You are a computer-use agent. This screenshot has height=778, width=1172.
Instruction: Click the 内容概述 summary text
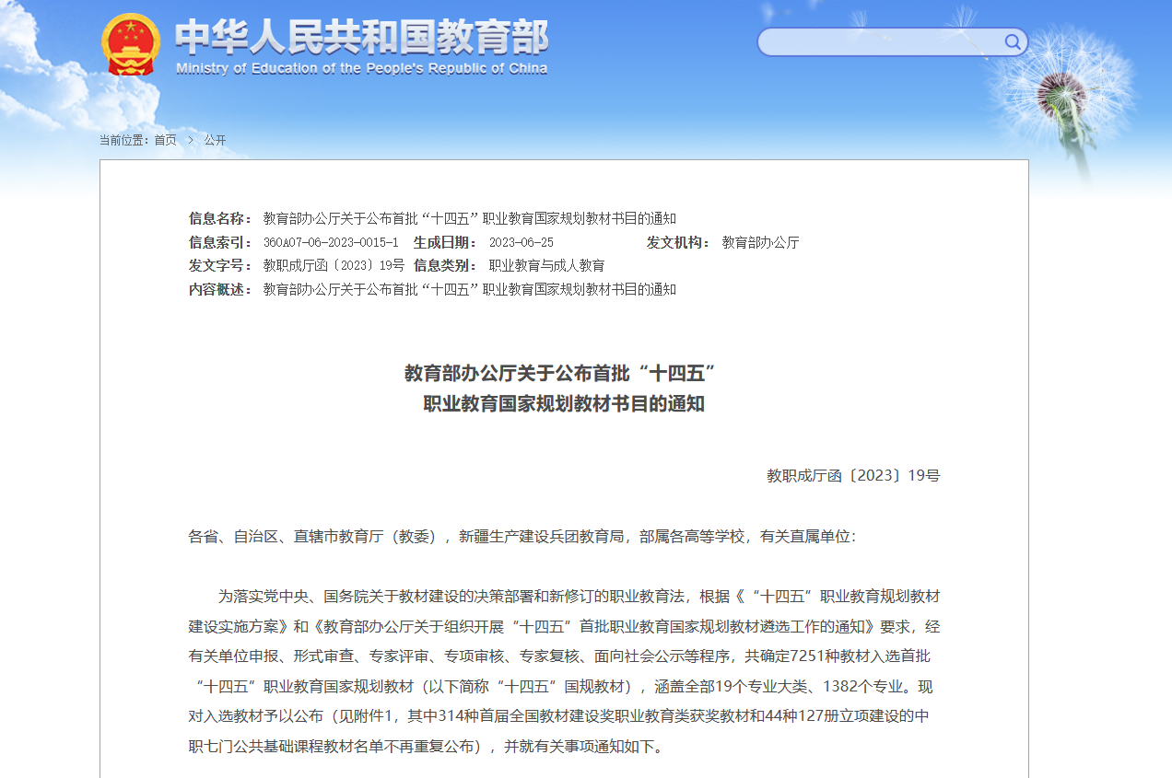tap(469, 289)
